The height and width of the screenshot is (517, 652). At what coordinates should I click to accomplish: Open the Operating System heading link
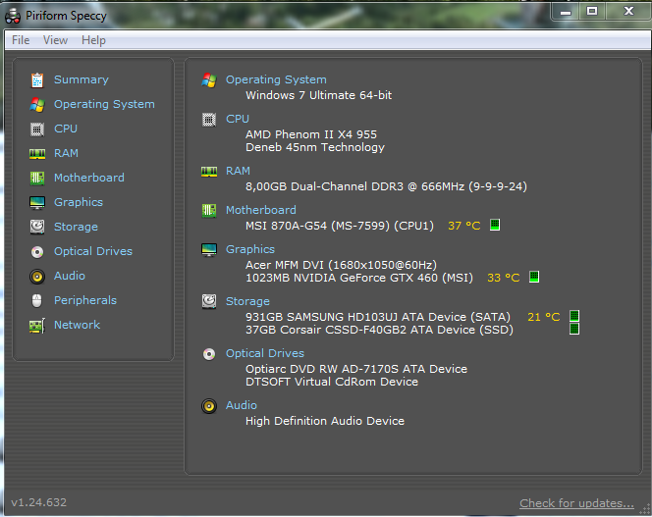276,79
